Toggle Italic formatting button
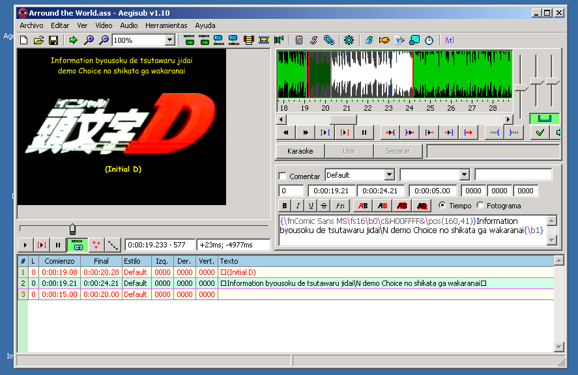Screen dimensions: 578x375 (298, 206)
